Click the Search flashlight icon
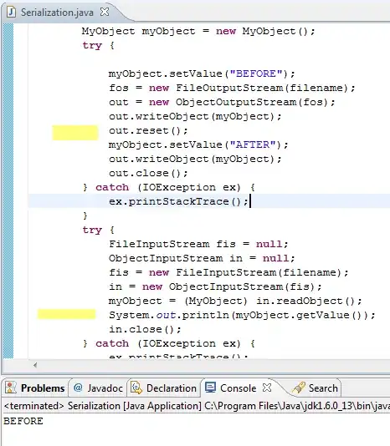Screen dimensions: 390x446 [299, 388]
